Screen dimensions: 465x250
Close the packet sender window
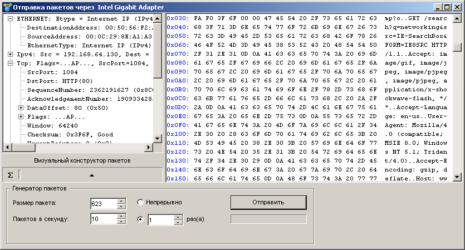457,7
